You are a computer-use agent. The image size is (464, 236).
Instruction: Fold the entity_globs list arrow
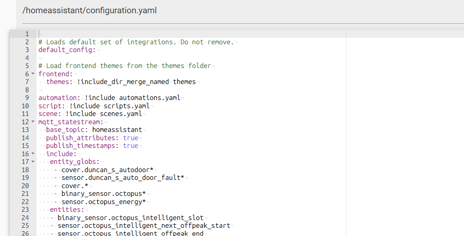coord(33,161)
